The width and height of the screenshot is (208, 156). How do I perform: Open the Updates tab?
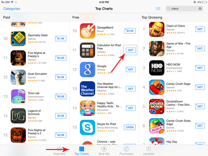pyautogui.click(x=149, y=151)
